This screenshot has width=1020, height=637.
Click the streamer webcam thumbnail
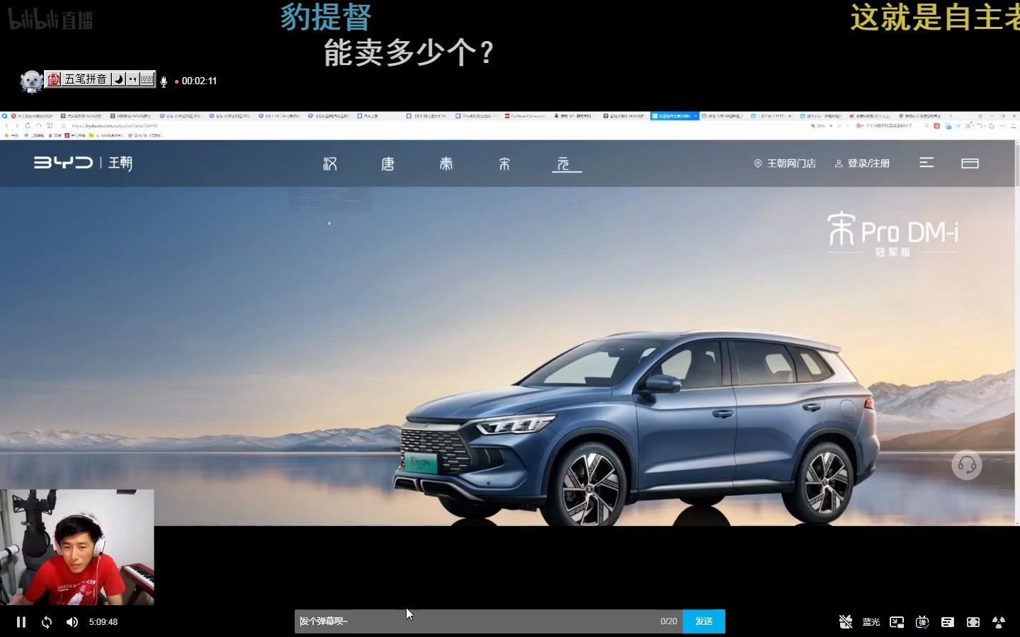click(x=76, y=547)
